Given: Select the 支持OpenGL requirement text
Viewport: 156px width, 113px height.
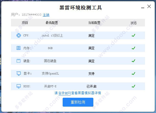Looking at the screenshot, I should pos(50,74).
